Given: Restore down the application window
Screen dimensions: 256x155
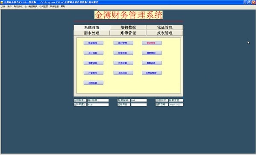Looking at the screenshot, I should 249,2.
